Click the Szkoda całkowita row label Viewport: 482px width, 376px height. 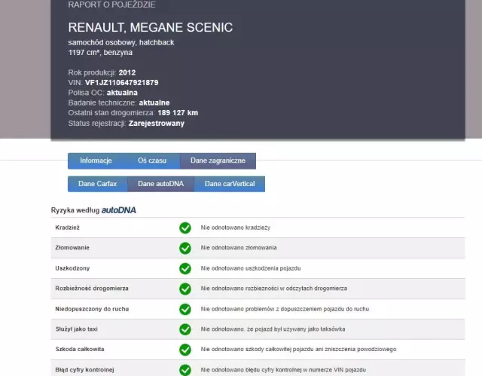[x=80, y=350]
